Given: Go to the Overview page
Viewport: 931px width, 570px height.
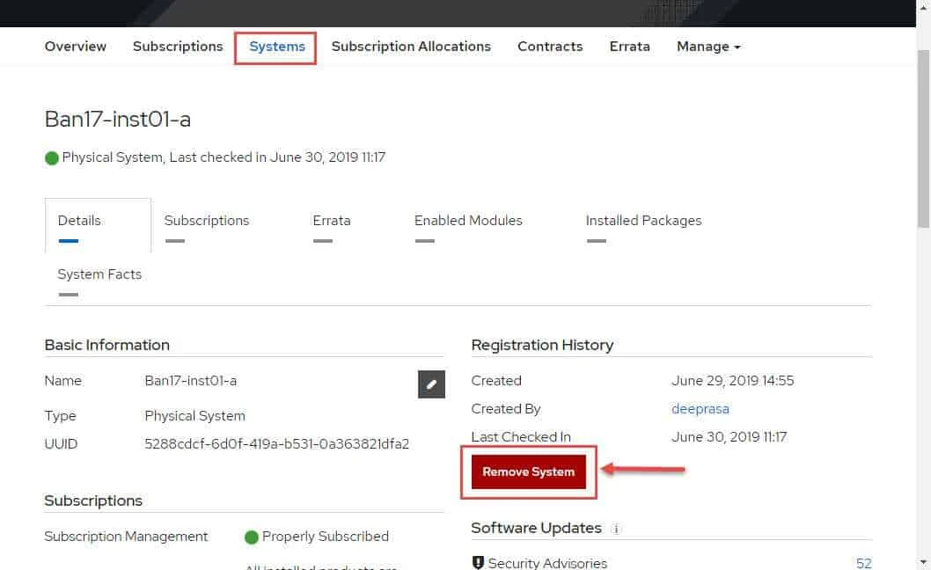Looking at the screenshot, I should click(75, 46).
